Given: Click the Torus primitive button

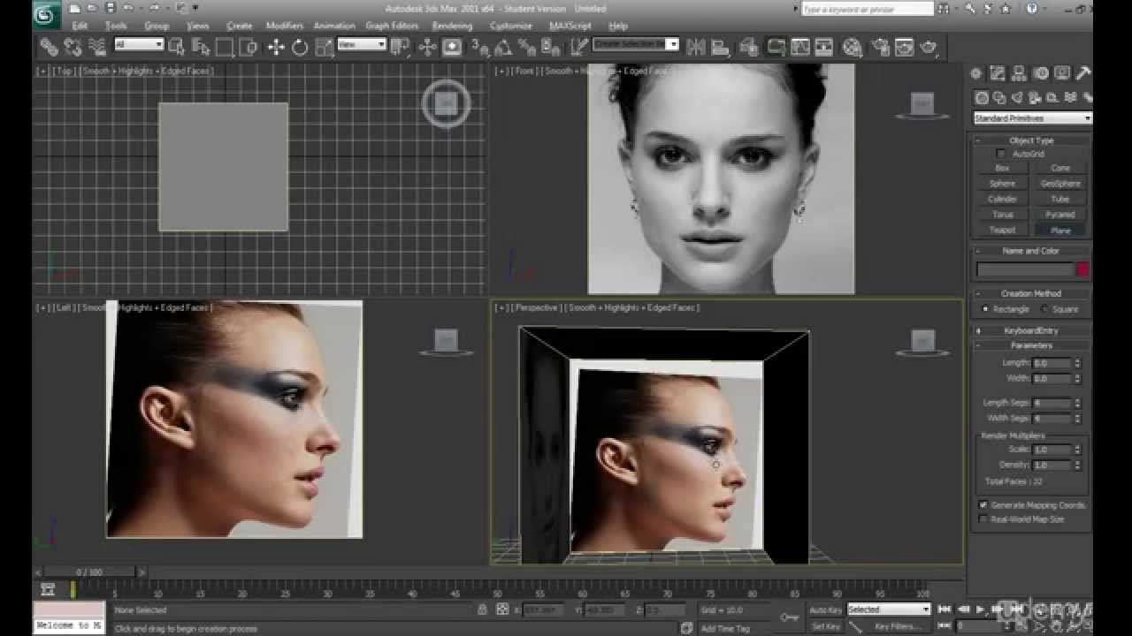Looking at the screenshot, I should pyautogui.click(x=1002, y=215).
